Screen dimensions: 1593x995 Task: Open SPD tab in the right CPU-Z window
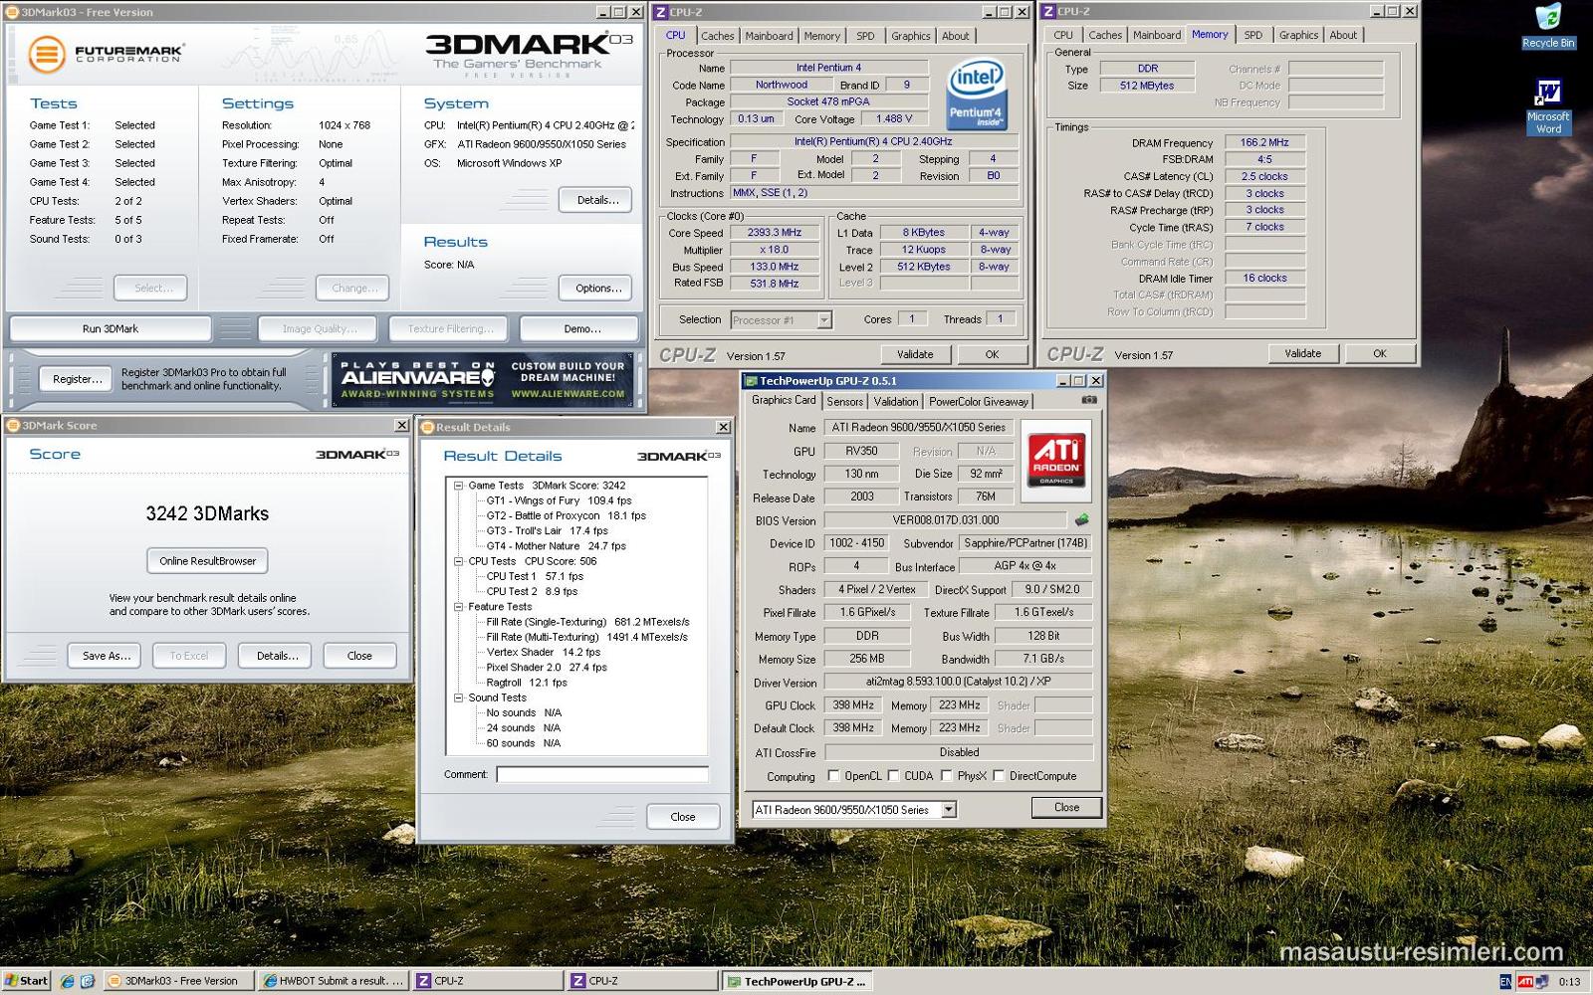pyautogui.click(x=1252, y=35)
